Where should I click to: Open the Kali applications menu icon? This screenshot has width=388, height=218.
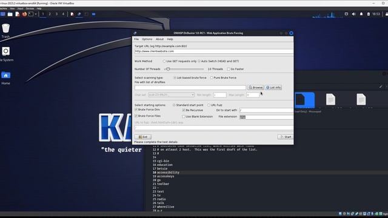click(2, 14)
